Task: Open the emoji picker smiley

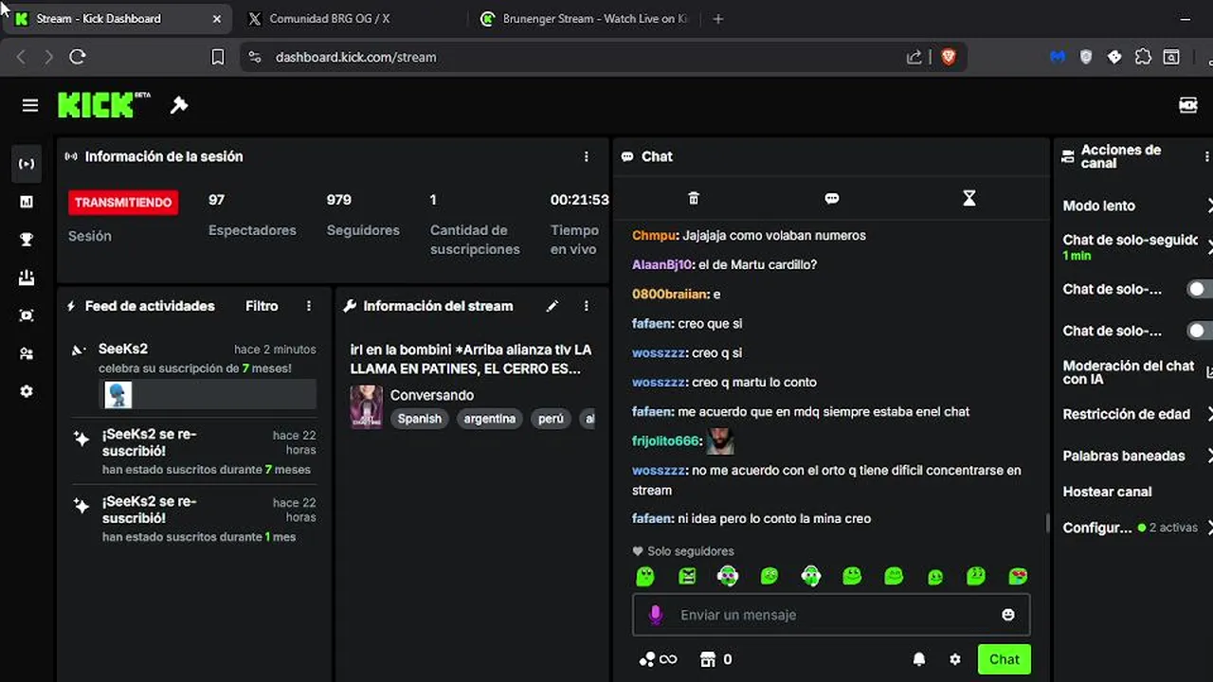Action: point(1008,615)
